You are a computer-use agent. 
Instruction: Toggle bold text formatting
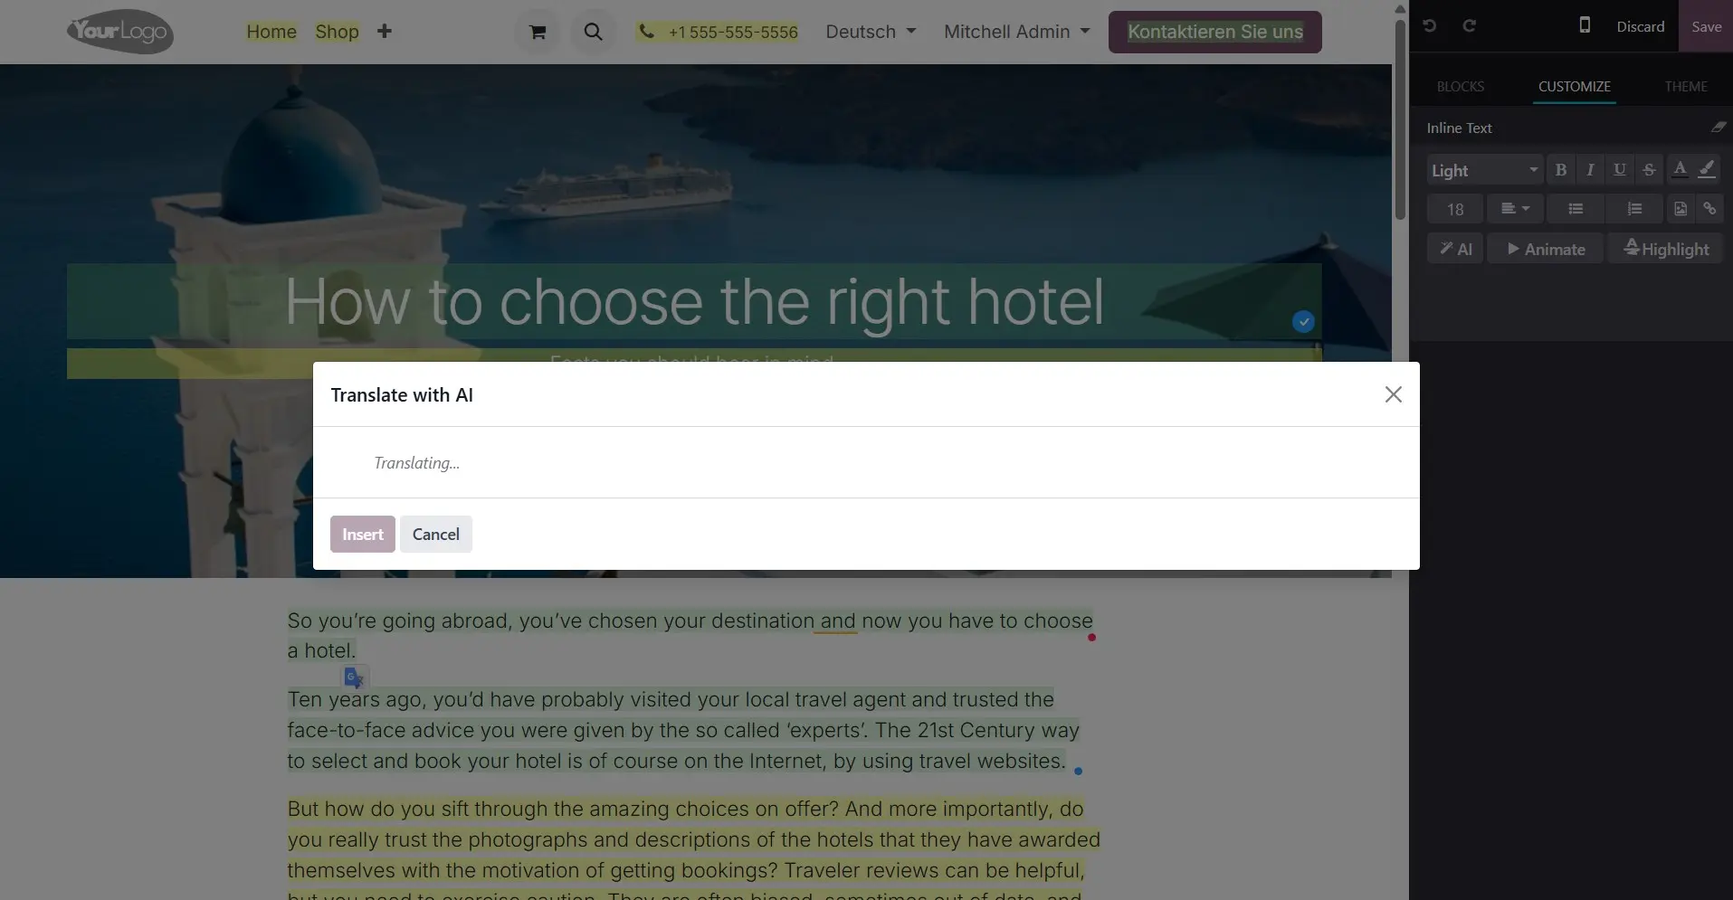click(1561, 170)
